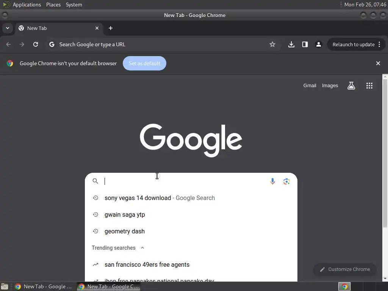Click the Set as default button
Image resolution: width=388 pixels, height=291 pixels.
pyautogui.click(x=144, y=63)
